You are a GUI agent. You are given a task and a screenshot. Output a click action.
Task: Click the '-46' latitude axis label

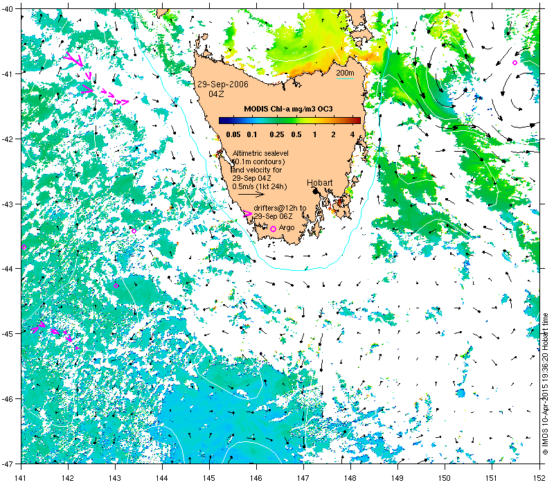tap(8, 399)
